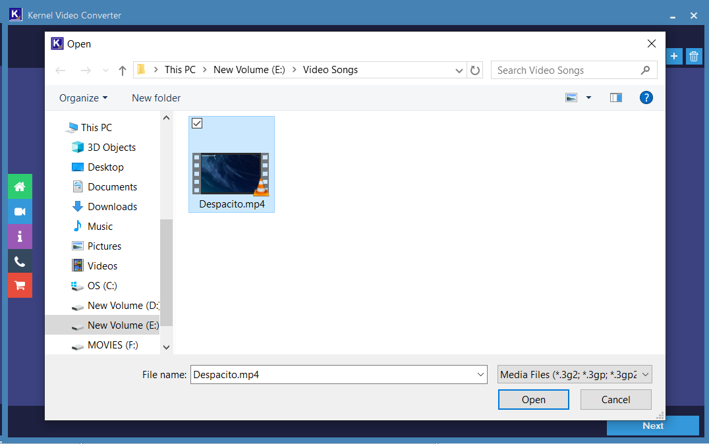709x444 pixels.
Task: Select Desktop in navigation pane
Action: 105,167
